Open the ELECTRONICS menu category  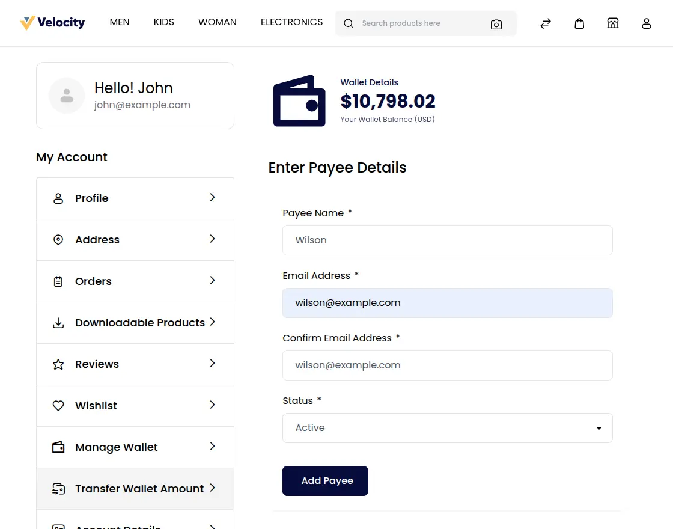pyautogui.click(x=291, y=22)
